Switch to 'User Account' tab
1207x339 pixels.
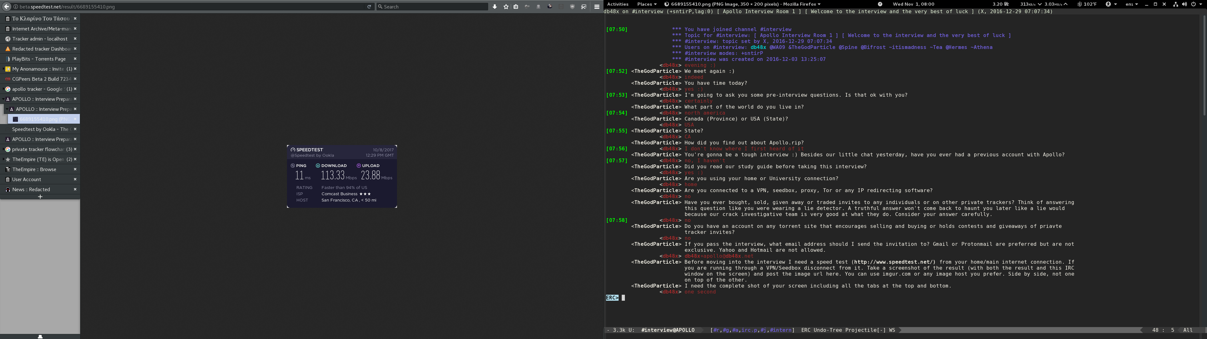coord(40,179)
